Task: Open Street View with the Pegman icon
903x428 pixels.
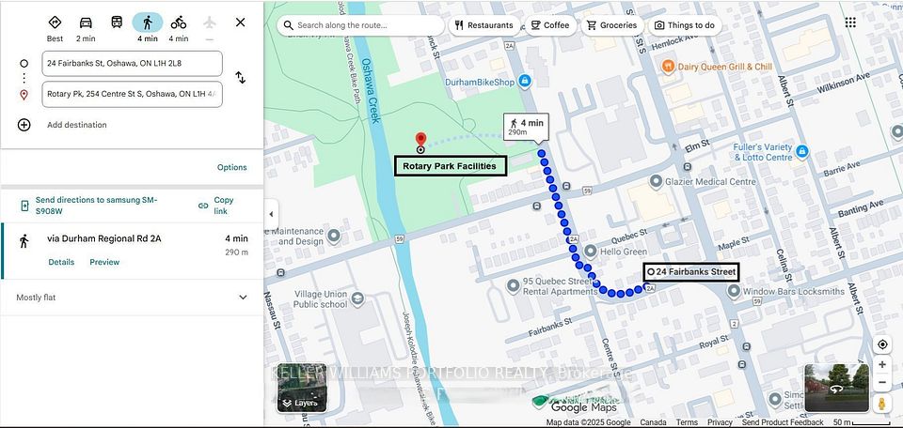Action: click(881, 404)
